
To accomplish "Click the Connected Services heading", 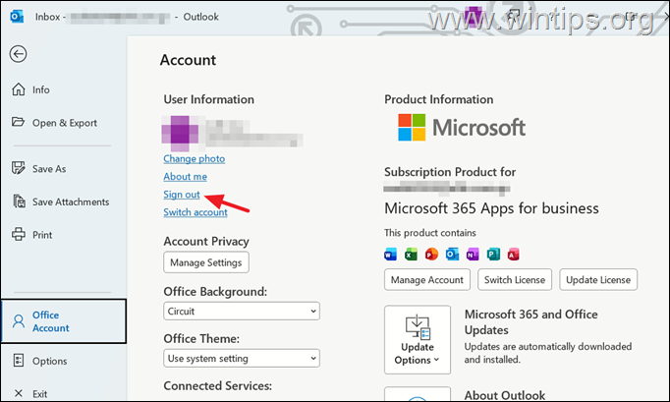I will [217, 385].
